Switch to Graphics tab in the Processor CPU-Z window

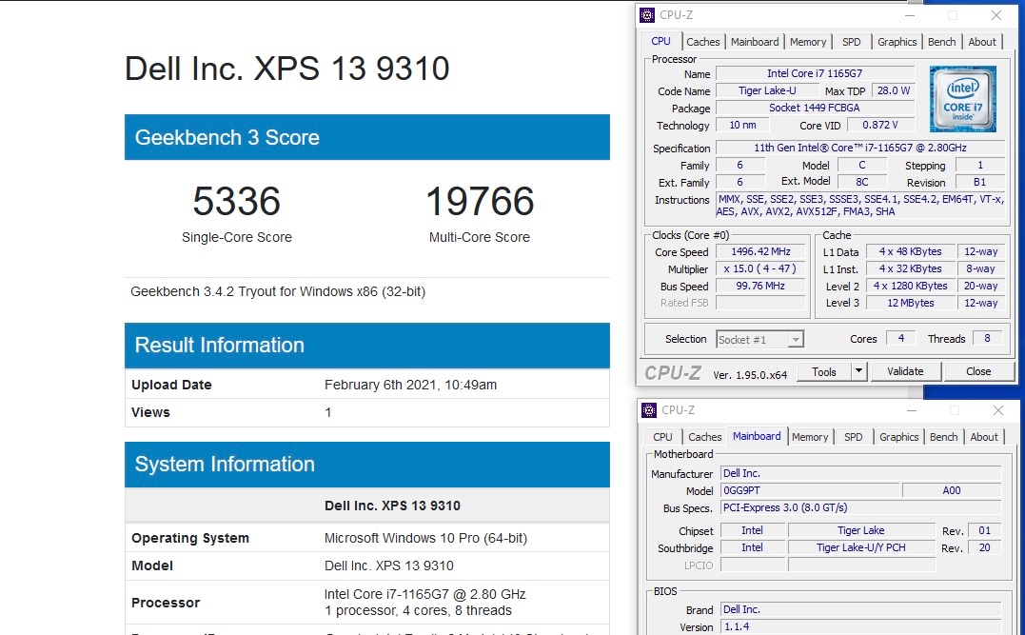[897, 42]
